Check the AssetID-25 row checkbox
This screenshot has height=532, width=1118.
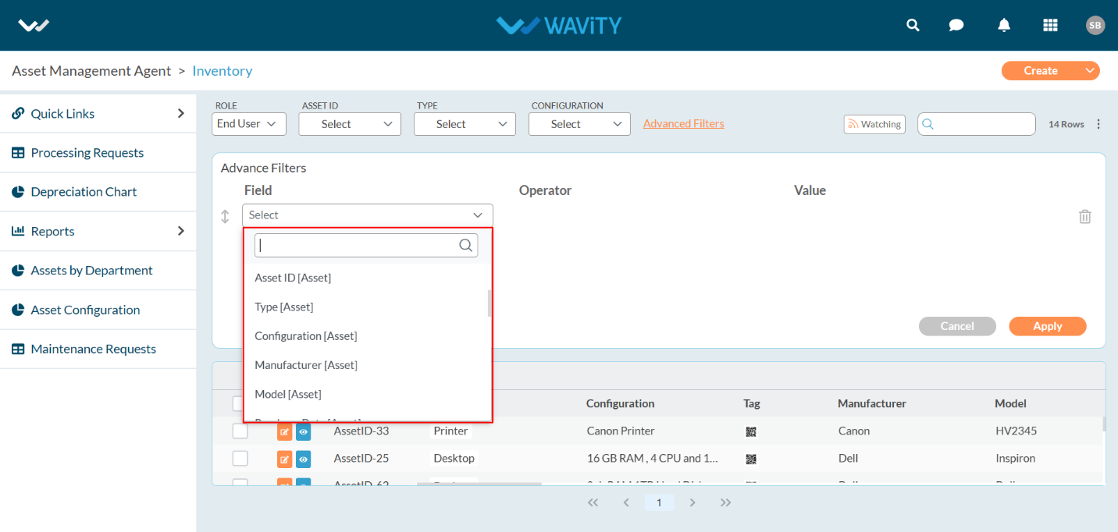coord(240,459)
